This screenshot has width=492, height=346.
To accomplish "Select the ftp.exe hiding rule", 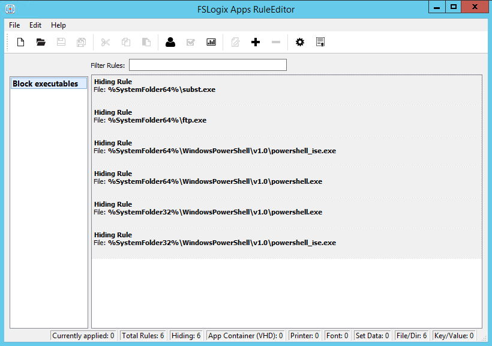I will (287, 121).
